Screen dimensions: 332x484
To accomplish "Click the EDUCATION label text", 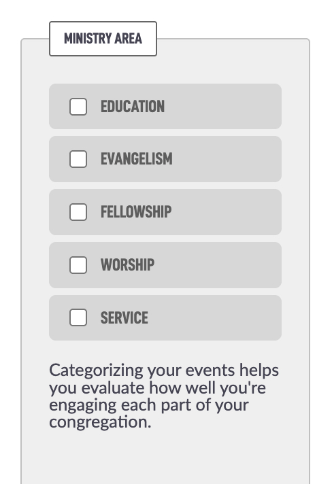I will click(x=133, y=107).
